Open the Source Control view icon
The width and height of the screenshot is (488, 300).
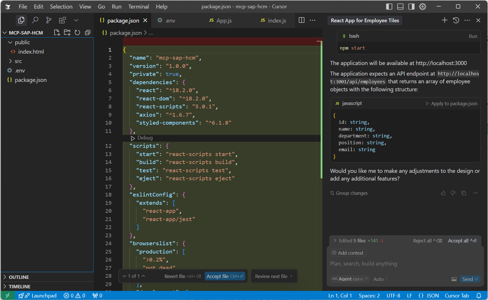pos(49,20)
